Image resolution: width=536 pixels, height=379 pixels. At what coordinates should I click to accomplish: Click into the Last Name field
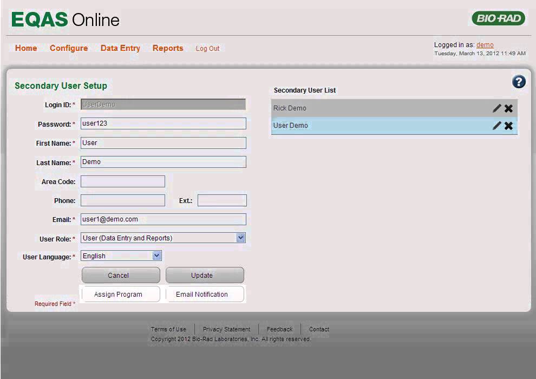163,162
